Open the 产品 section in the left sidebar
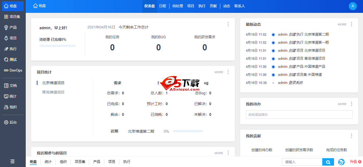363x167 pixels. click(x=13, y=27)
